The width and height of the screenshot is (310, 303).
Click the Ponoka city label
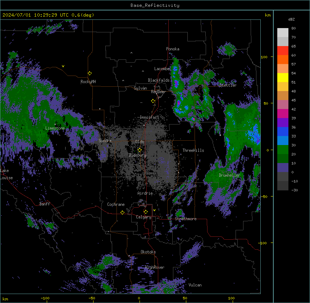[173, 49]
